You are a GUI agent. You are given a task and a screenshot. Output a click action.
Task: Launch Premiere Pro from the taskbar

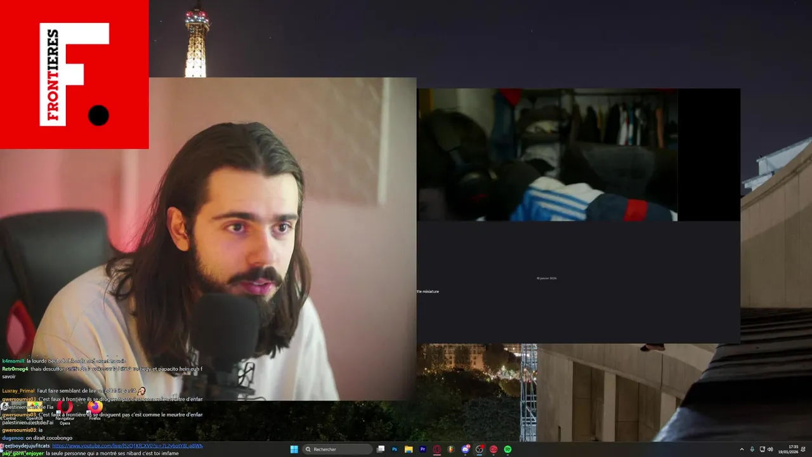[423, 449]
